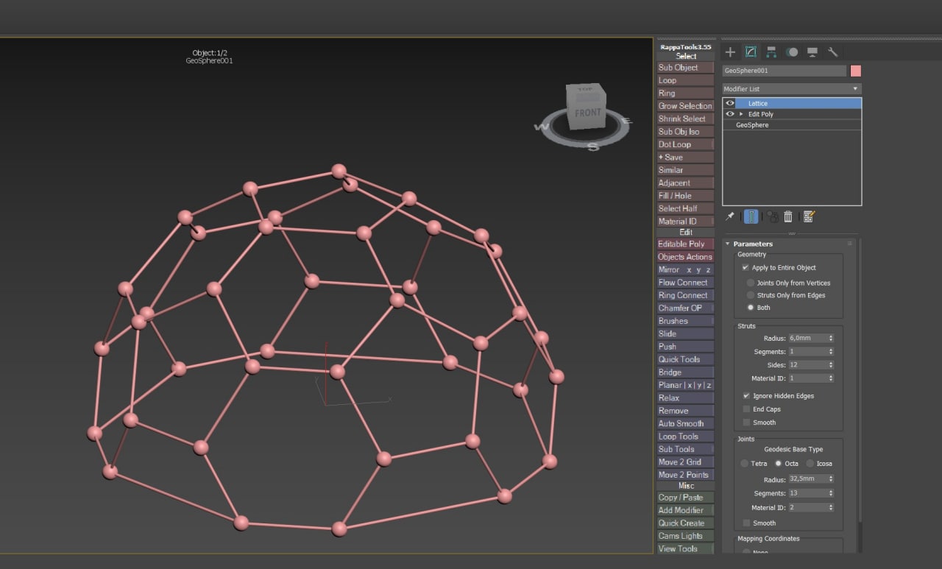The width and height of the screenshot is (942, 569).
Task: Select Struts Only from Edges option
Action: [x=751, y=295]
